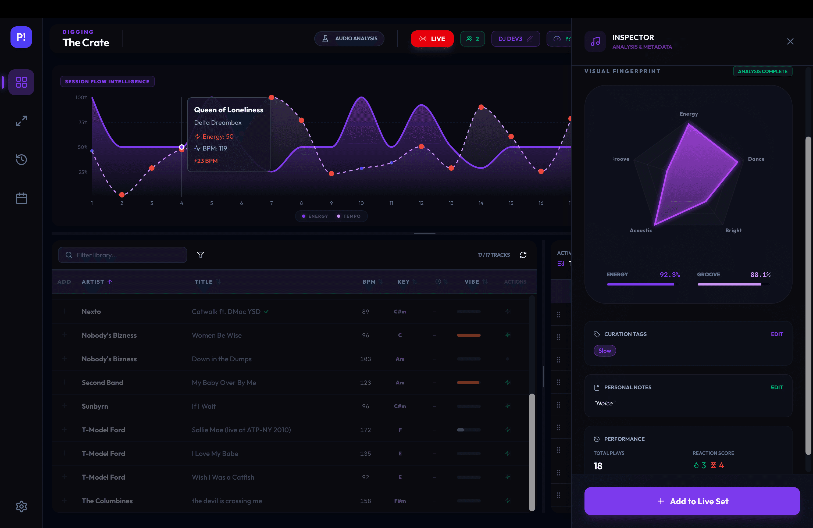Refresh the track library list

[523, 255]
